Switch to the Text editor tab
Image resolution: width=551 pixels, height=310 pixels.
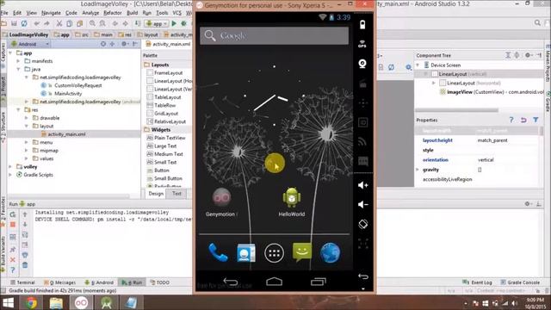tap(176, 193)
